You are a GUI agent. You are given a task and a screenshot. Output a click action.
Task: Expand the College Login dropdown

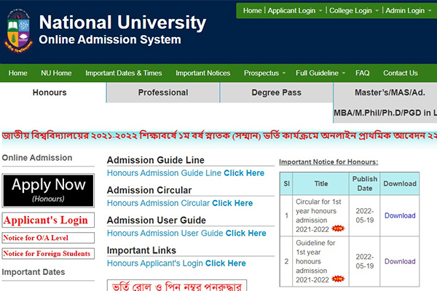[354, 11]
